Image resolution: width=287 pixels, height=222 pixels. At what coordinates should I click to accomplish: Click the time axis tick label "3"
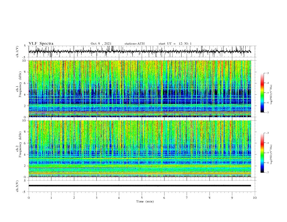[96, 198]
